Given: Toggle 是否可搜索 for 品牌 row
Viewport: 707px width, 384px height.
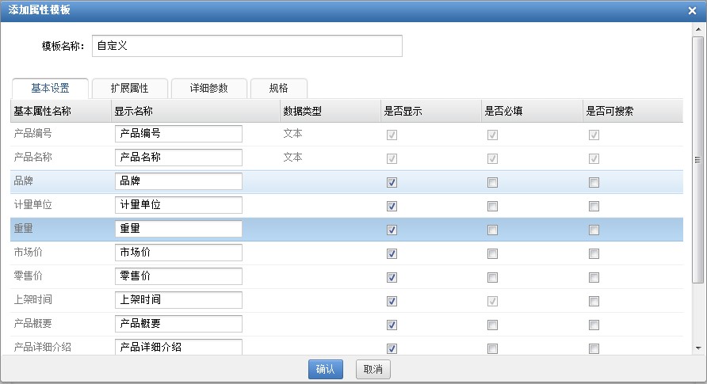Looking at the screenshot, I should tap(594, 182).
